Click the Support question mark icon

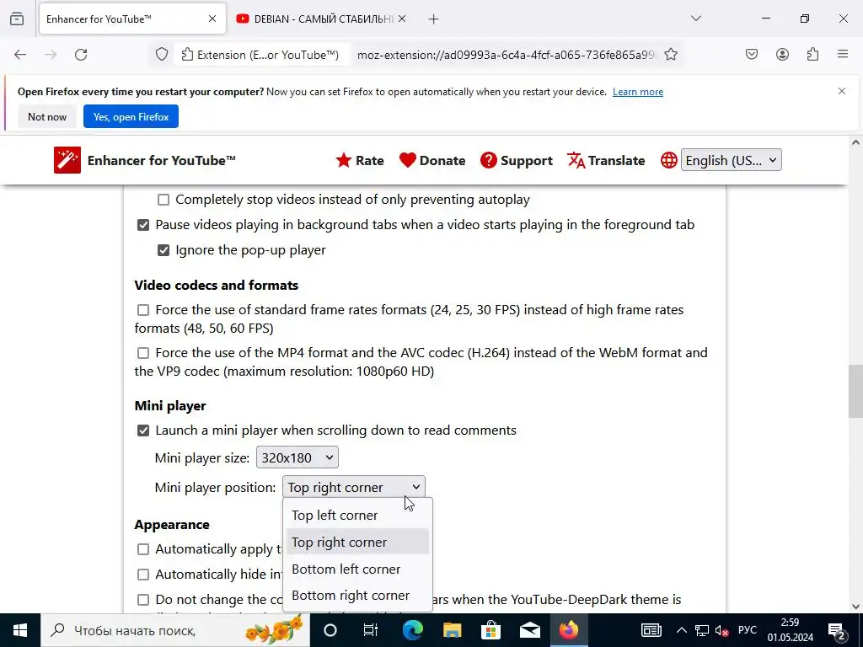pyautogui.click(x=488, y=160)
